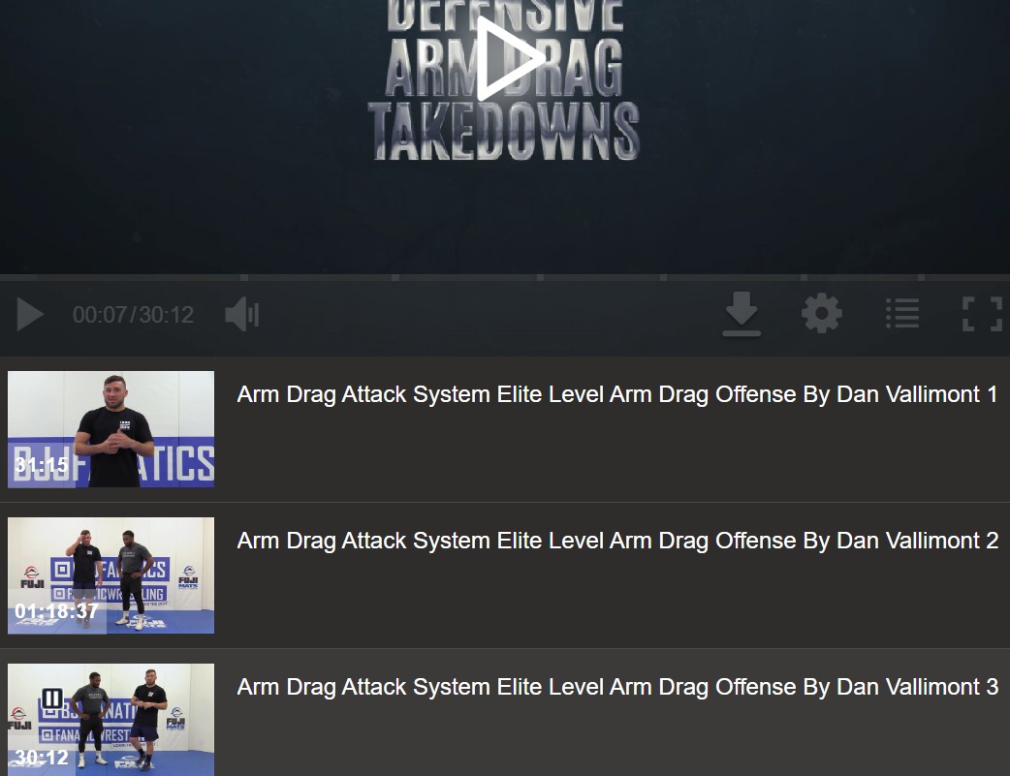
Task: Click the 01:18:37 duration label
Action: pyautogui.click(x=56, y=611)
